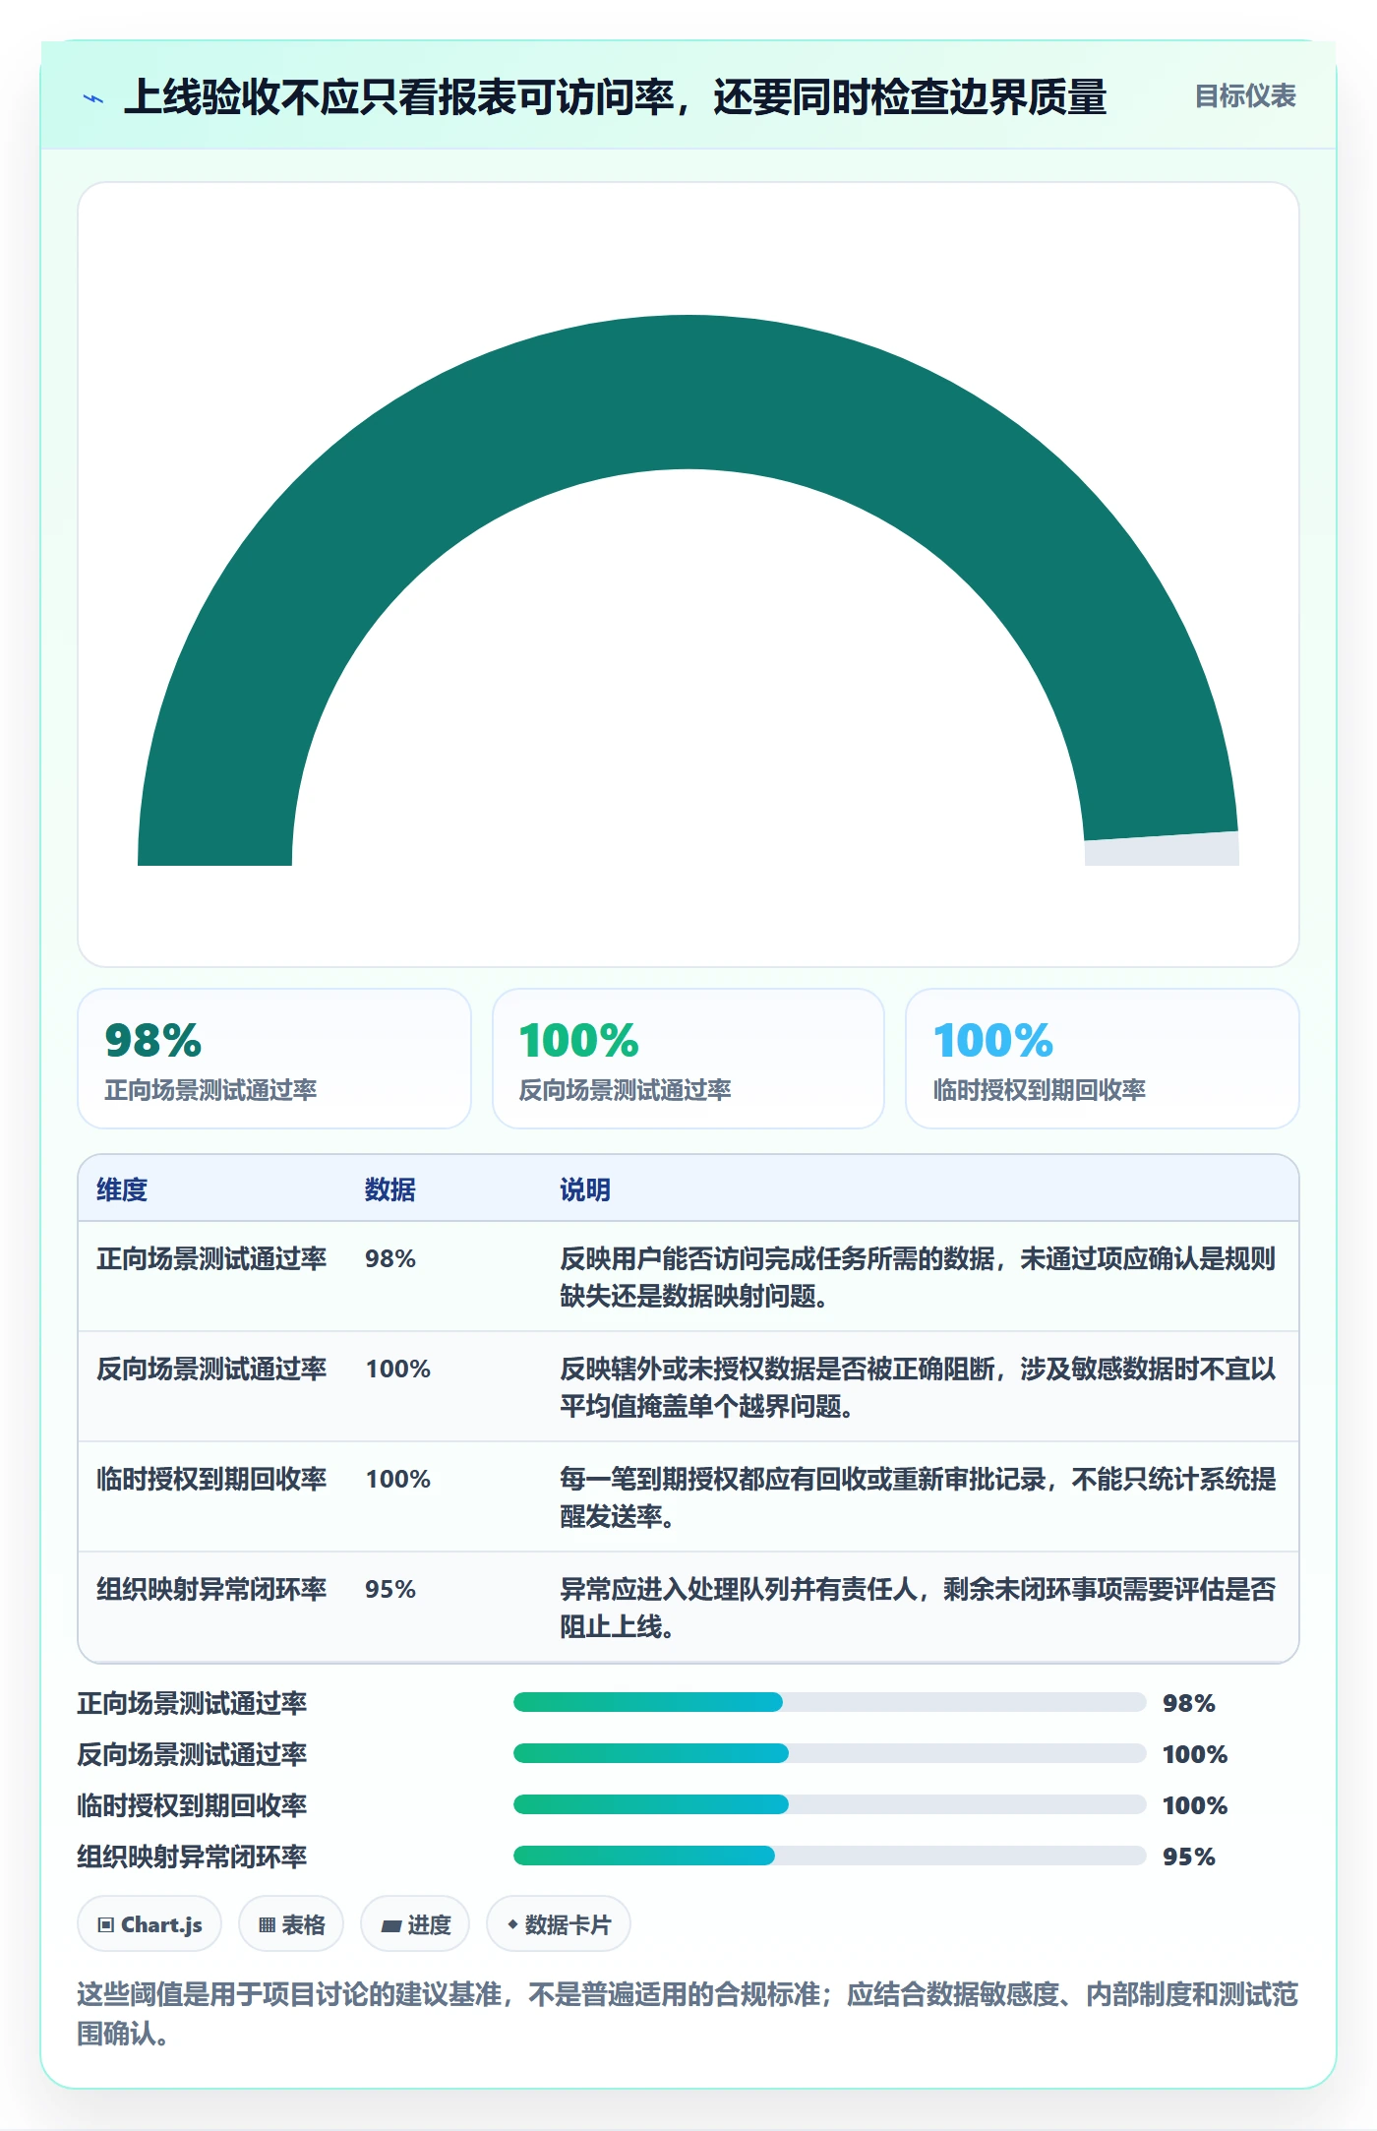Select the Chart.js tag chip
Viewport: 1377px width, 2131px height.
[150, 1923]
